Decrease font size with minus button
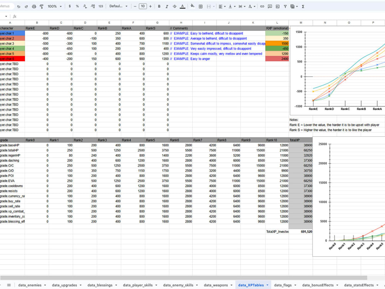 pos(135,7)
